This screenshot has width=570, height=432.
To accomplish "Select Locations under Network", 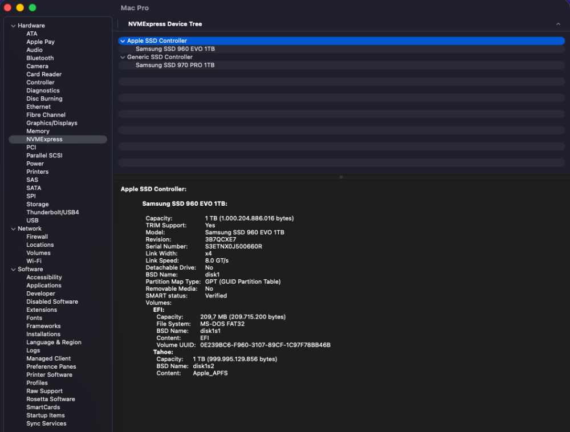I will (x=40, y=245).
